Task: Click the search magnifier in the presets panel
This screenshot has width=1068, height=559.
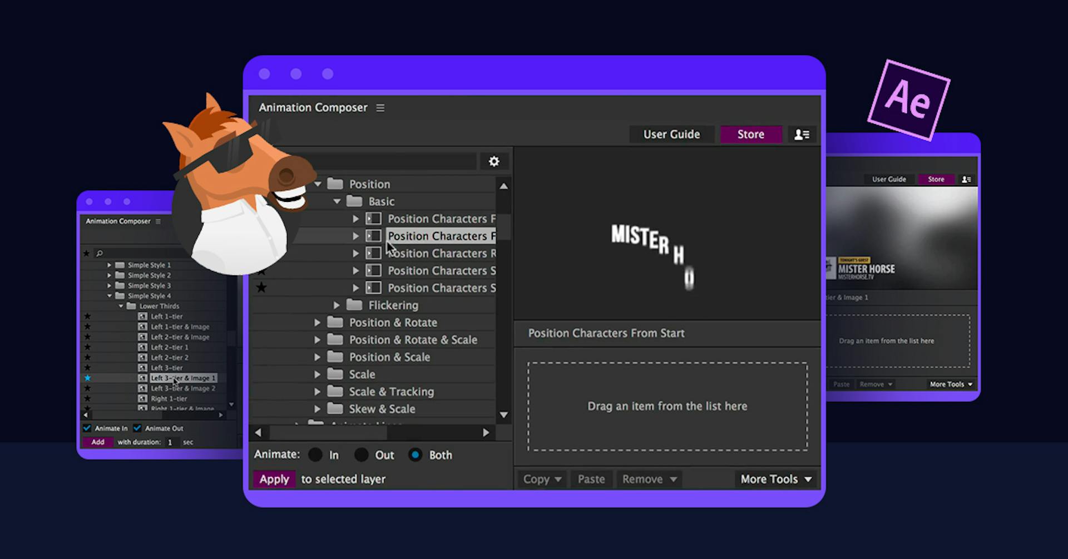Action: point(99,253)
